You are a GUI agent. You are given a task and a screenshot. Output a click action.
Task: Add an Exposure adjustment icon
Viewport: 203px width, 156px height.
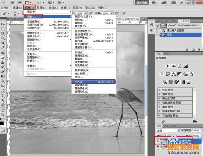pyautogui.click(x=186, y=66)
